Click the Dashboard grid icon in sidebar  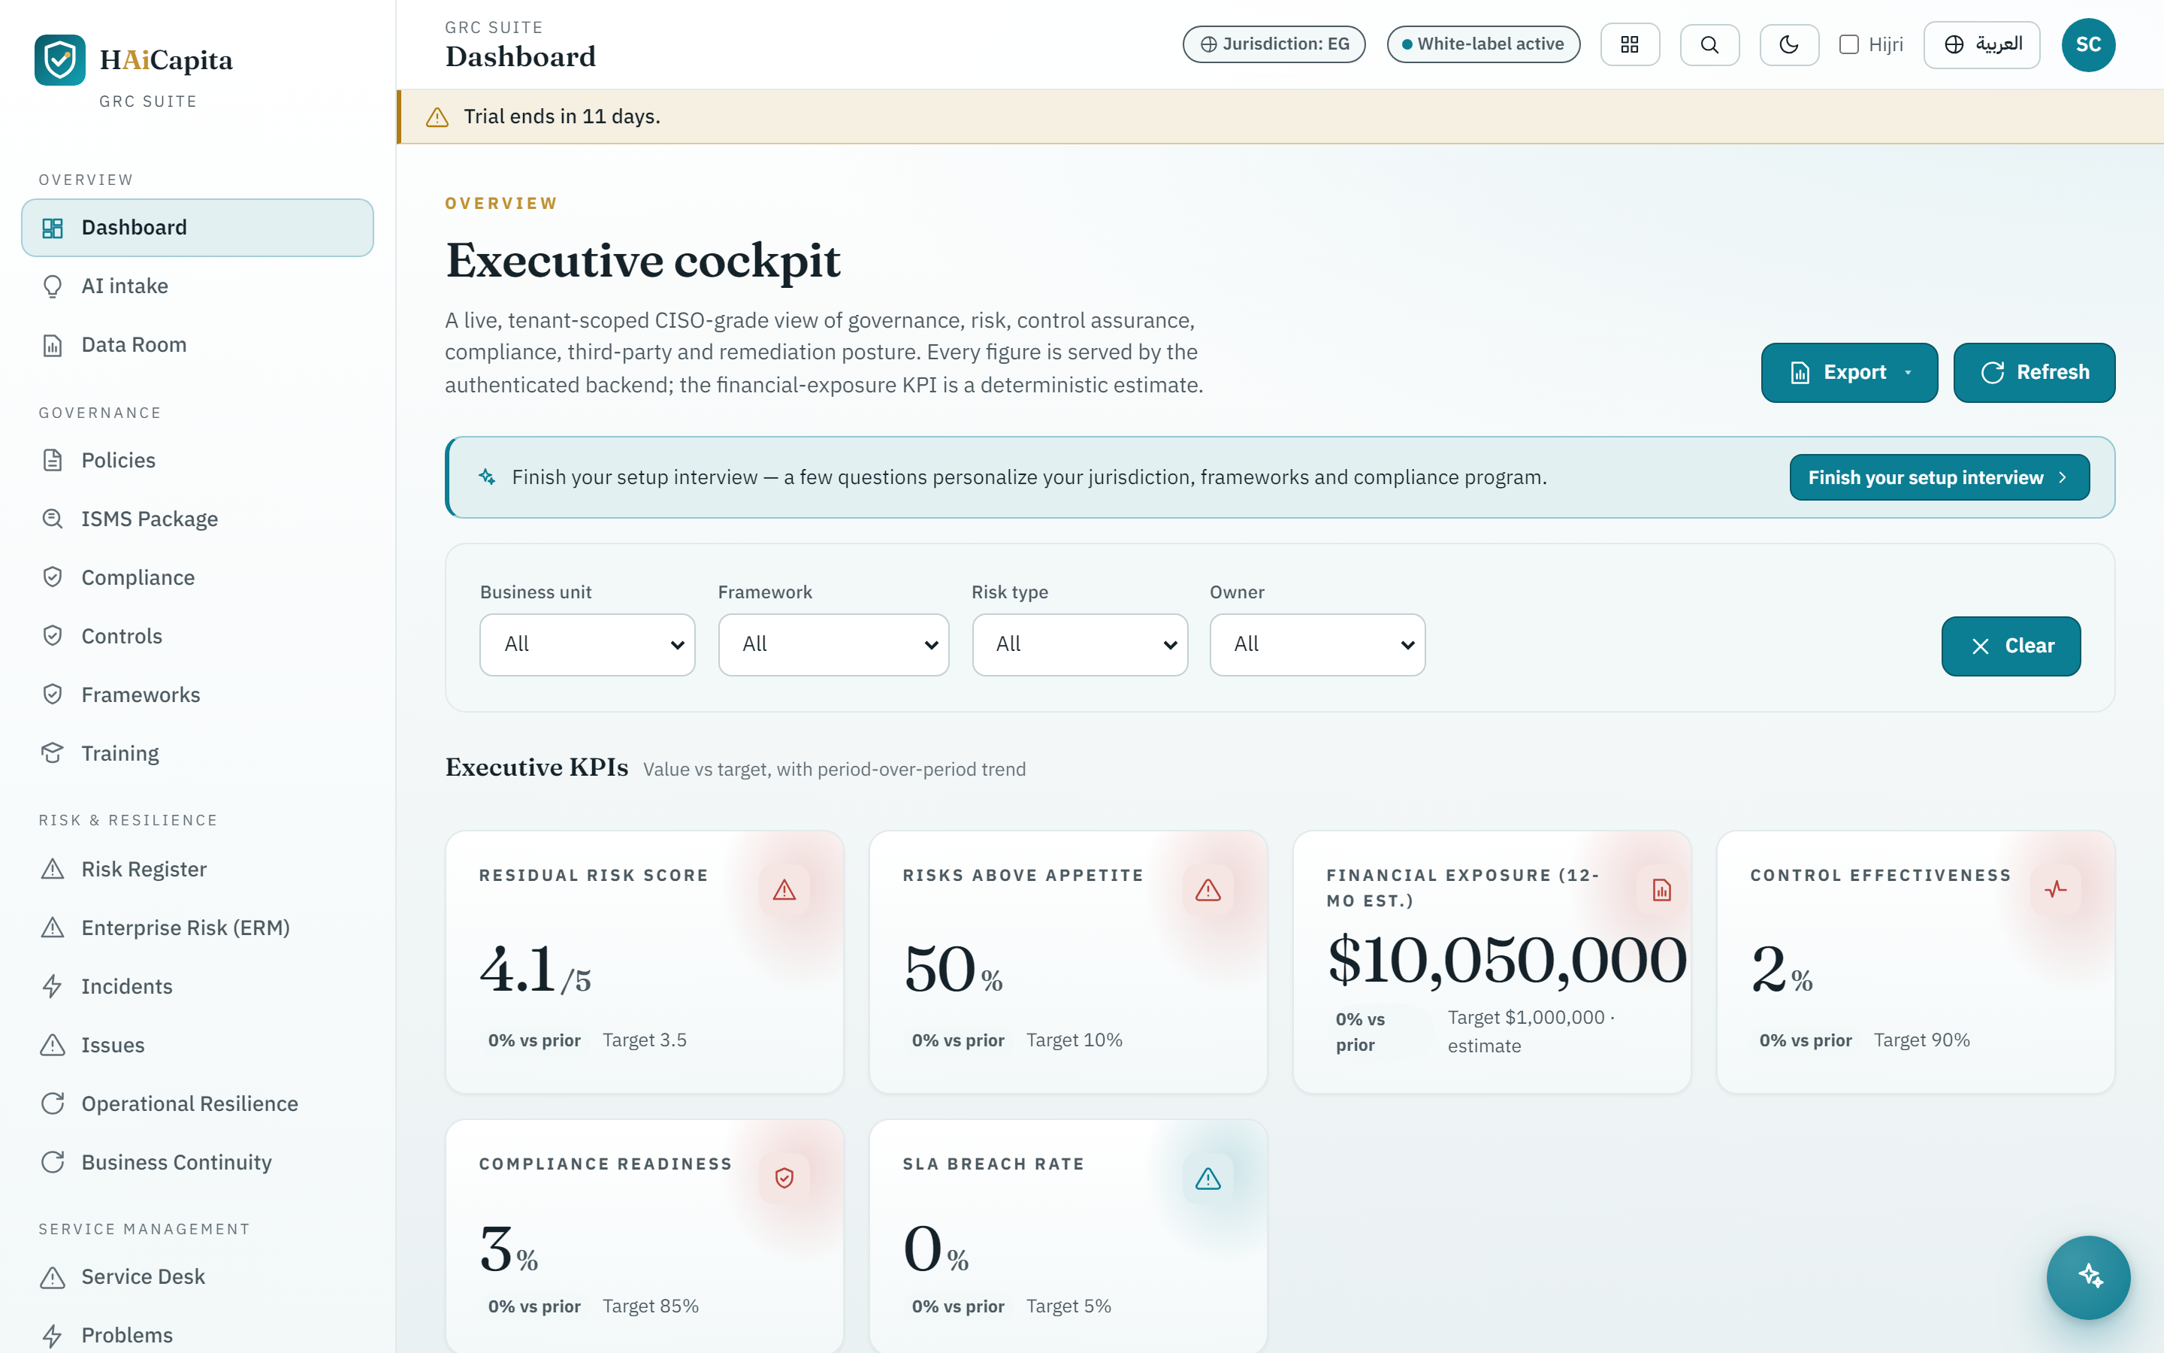53,229
